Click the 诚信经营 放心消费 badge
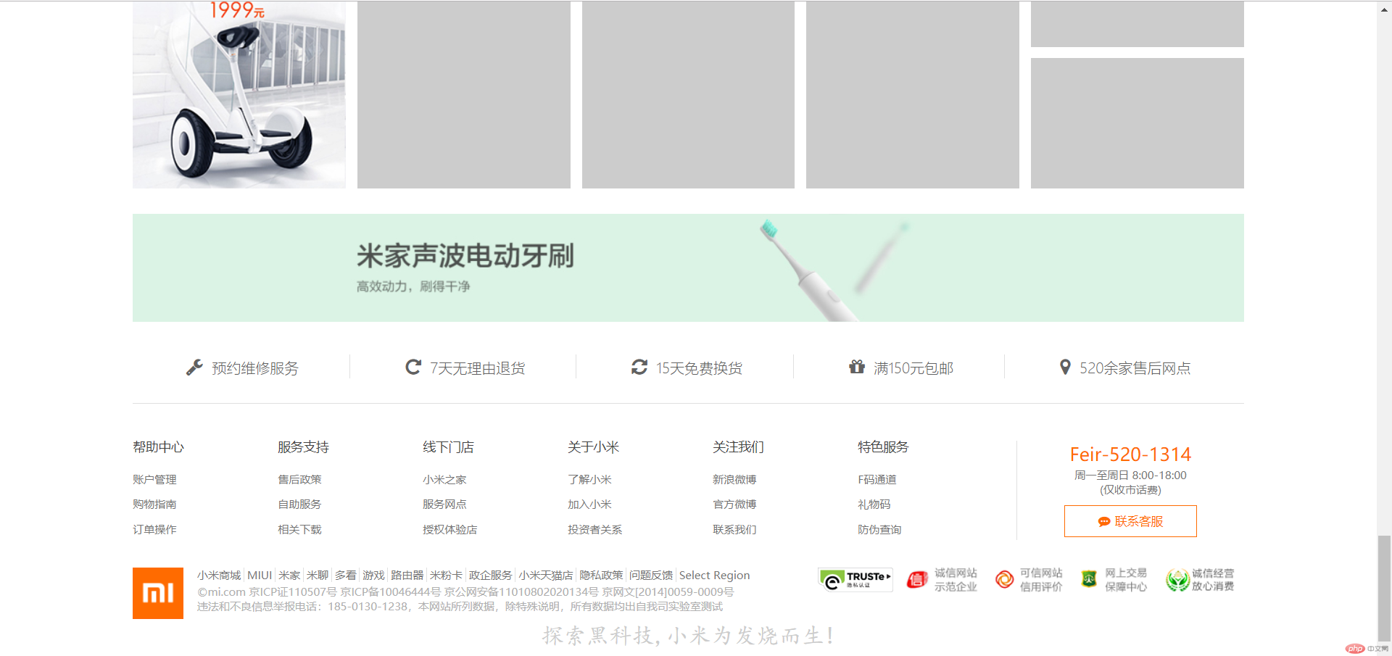The image size is (1392, 656). [1200, 580]
